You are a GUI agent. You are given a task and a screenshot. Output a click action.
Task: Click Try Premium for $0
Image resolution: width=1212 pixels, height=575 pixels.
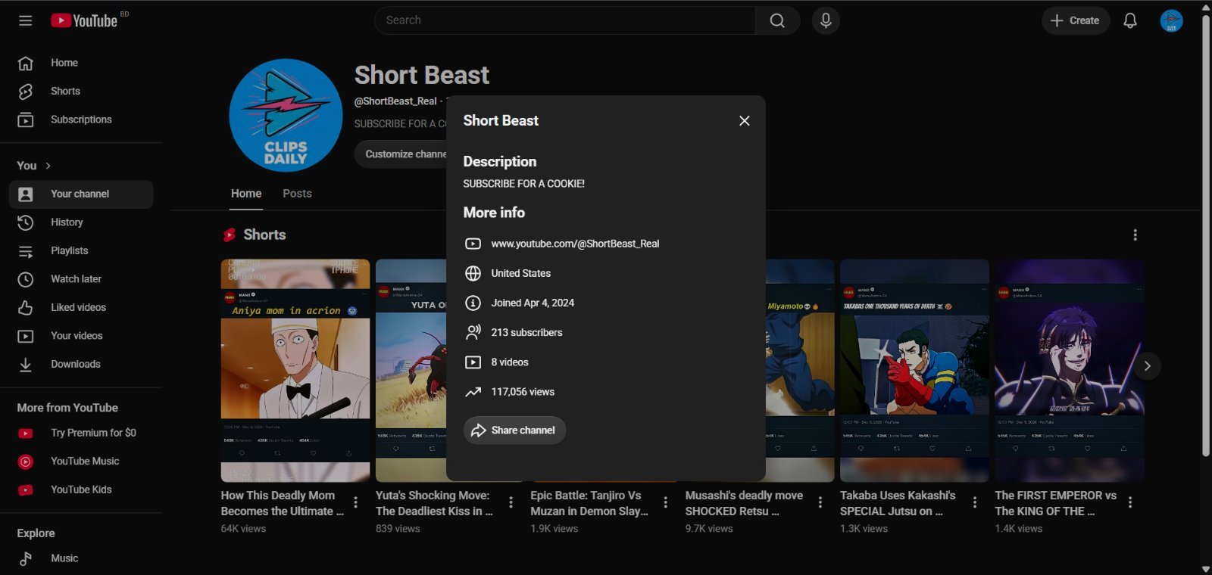point(81,433)
